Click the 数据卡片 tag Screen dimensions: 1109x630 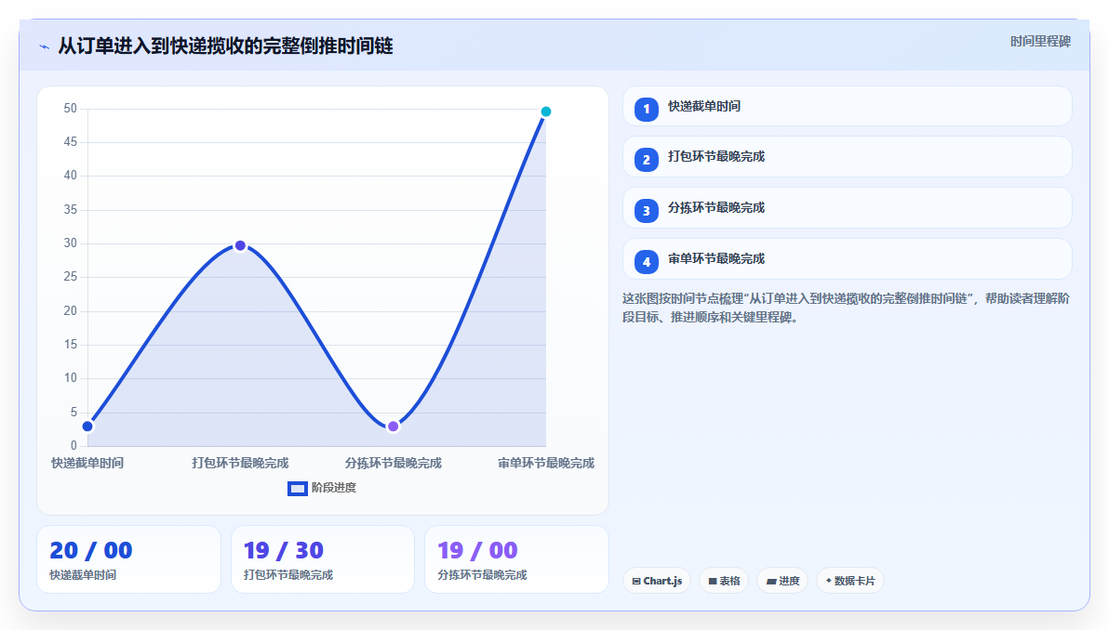(x=850, y=581)
